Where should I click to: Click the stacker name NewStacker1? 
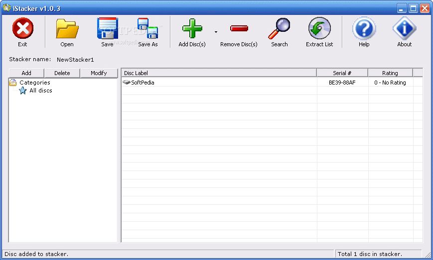(x=75, y=60)
